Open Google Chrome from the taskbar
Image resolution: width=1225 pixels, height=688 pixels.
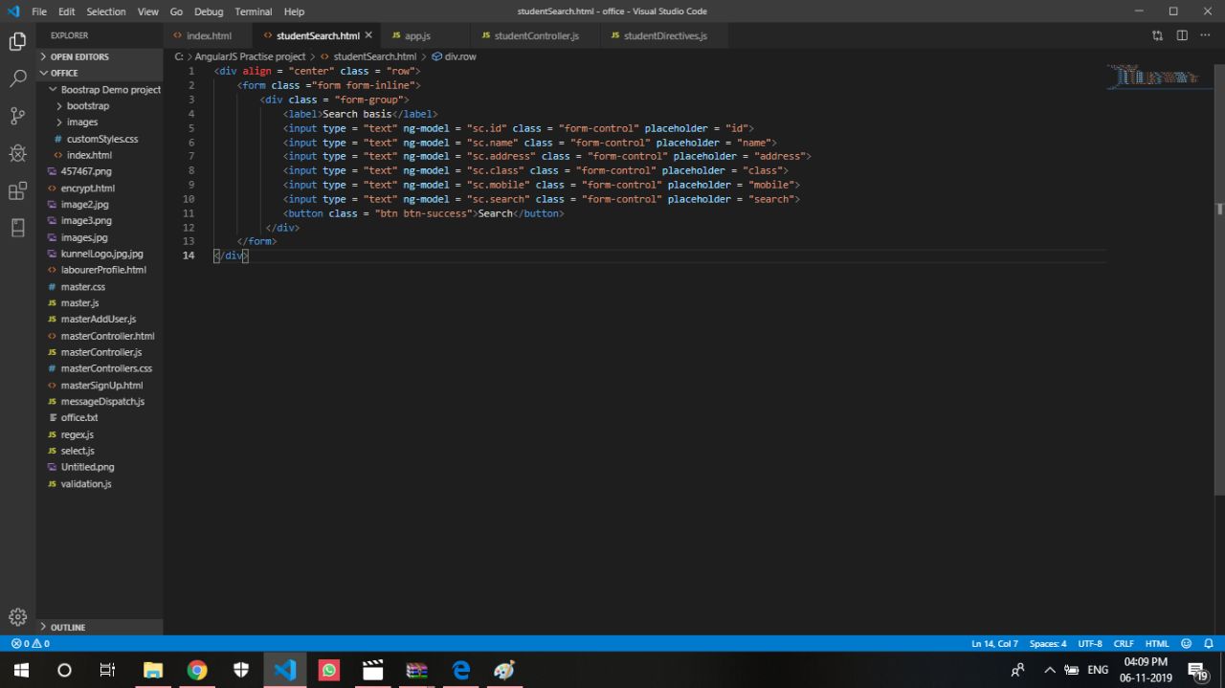197,670
